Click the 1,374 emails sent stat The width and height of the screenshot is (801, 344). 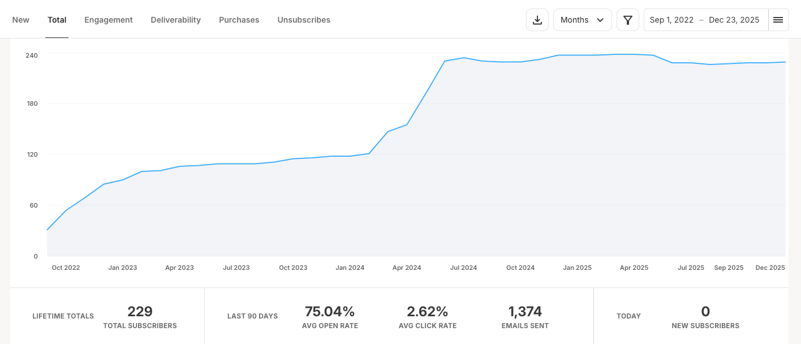(525, 312)
